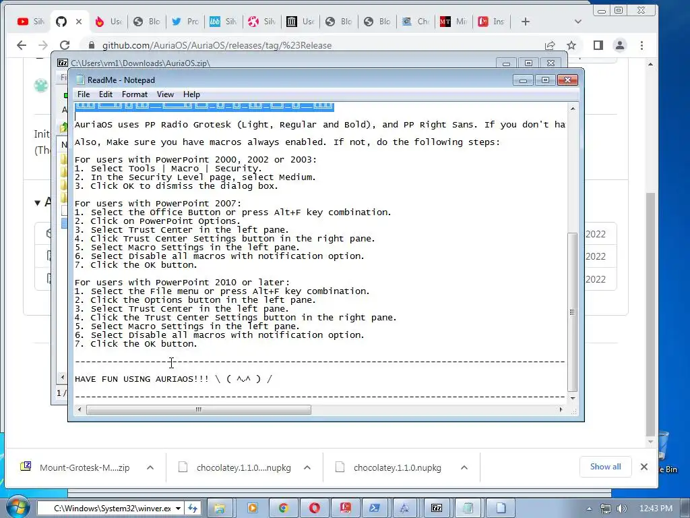Image resolution: width=690 pixels, height=518 pixels.
Task: Click 'For users with PowerPoint 2007:' line
Action: (158, 204)
